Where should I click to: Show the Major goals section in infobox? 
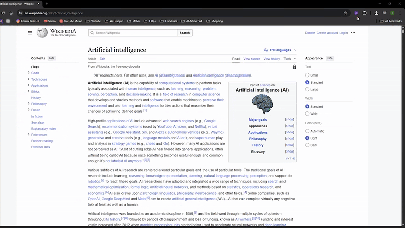coord(290,119)
